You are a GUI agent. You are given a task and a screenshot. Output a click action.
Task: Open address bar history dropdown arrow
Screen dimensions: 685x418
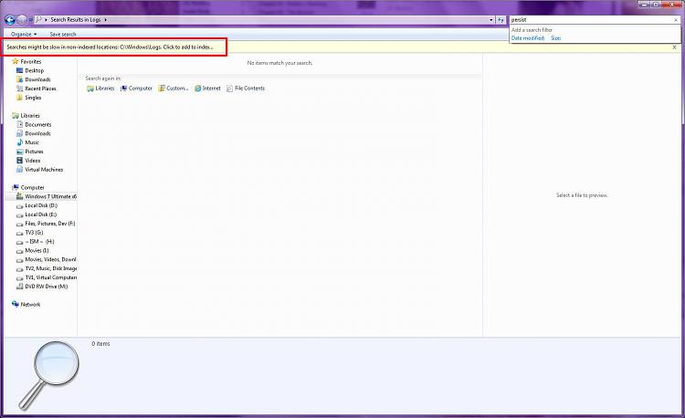point(491,20)
